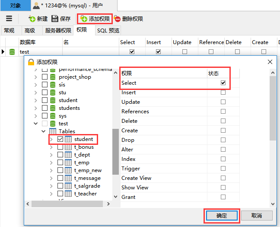Click the user avatar icon in tab

(x=36, y=6)
